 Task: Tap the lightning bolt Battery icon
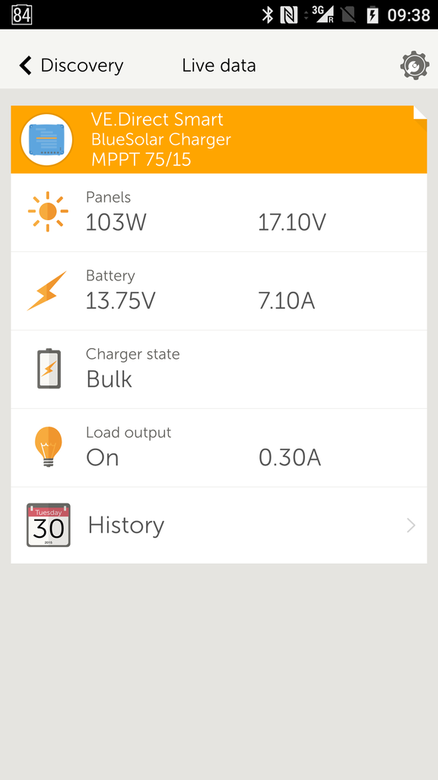46,291
